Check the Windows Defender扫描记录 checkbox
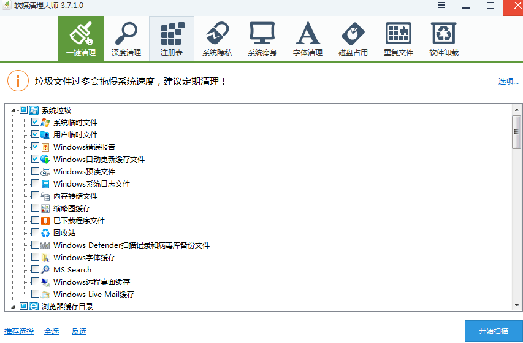The width and height of the screenshot is (523, 343). coord(35,245)
